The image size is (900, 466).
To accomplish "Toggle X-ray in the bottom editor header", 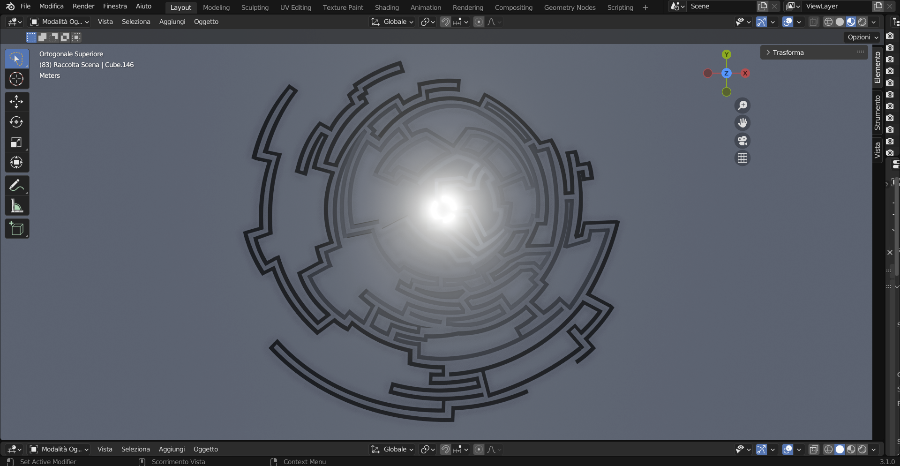I will [814, 449].
